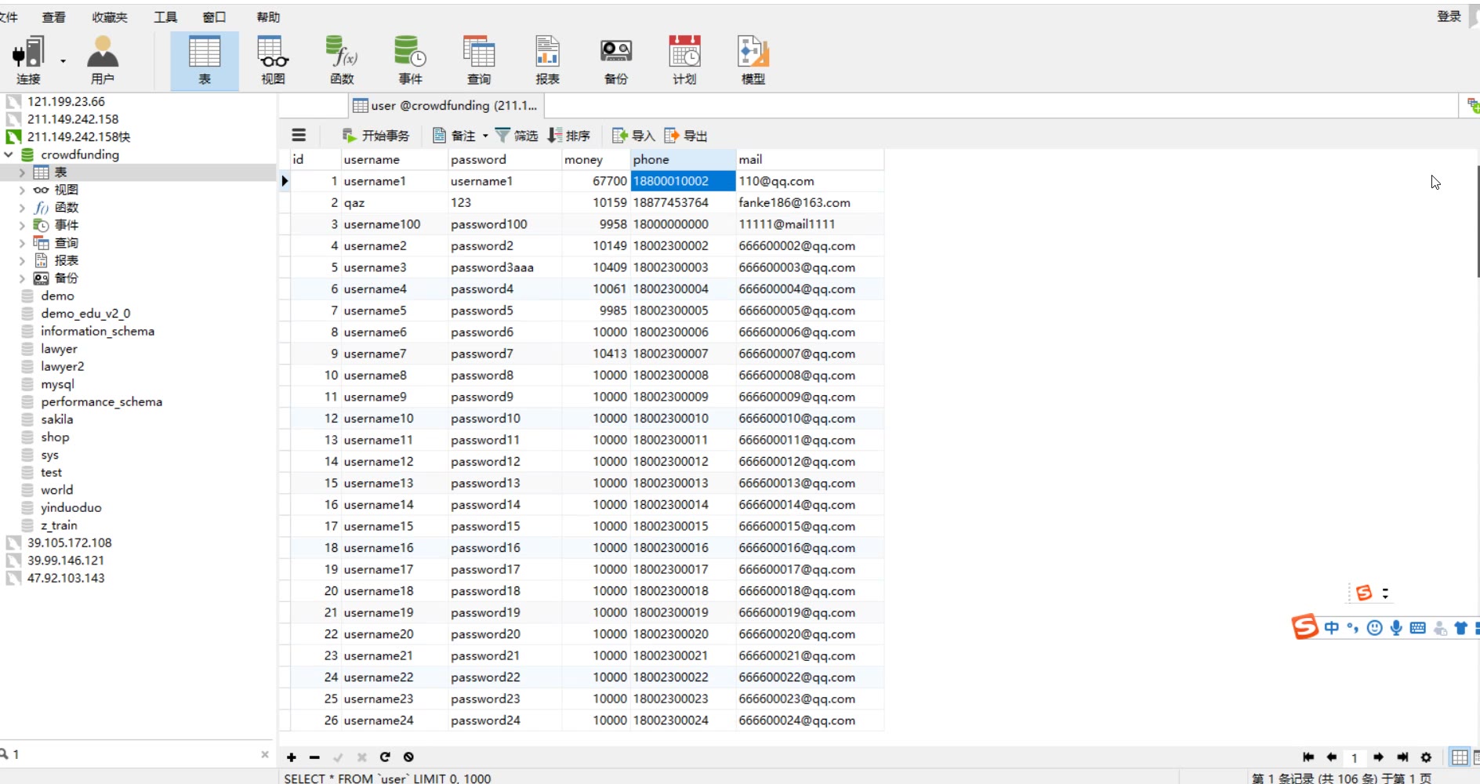Click the add record plus button
This screenshot has width=1480, height=784.
click(x=292, y=757)
